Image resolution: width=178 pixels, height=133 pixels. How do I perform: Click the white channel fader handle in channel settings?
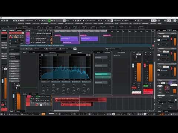click(x=133, y=65)
